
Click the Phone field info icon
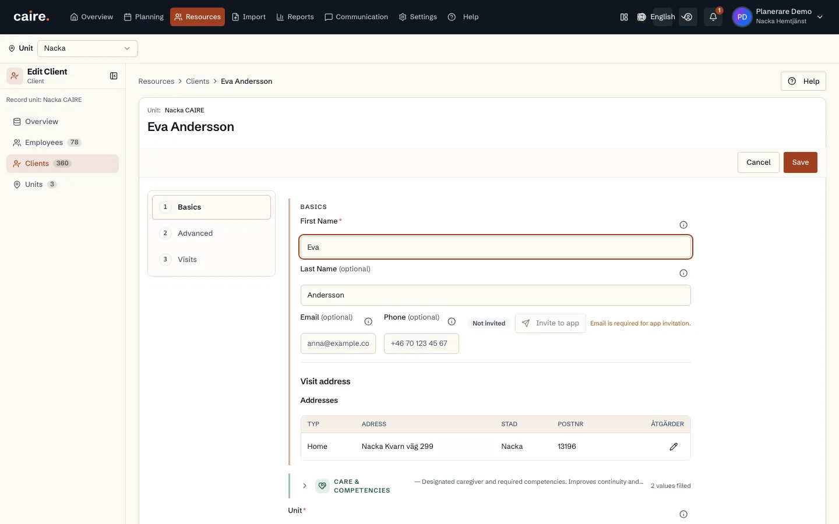click(x=452, y=321)
